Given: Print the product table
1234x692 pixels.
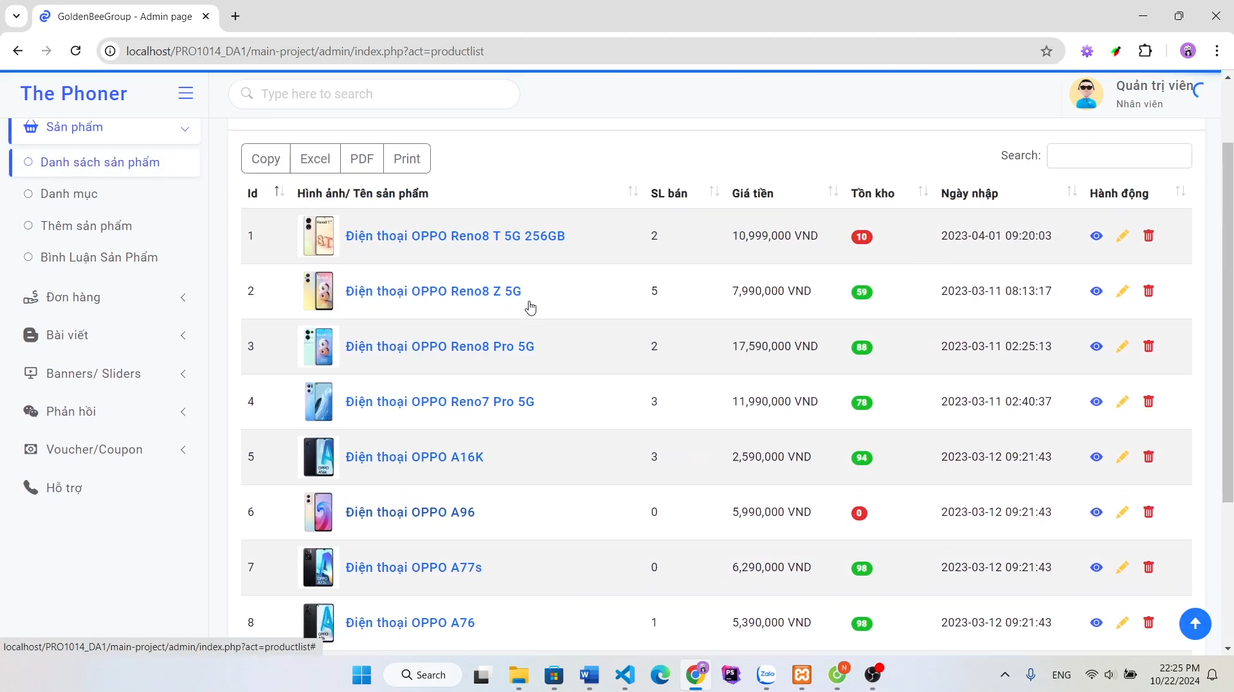Looking at the screenshot, I should click(x=407, y=159).
